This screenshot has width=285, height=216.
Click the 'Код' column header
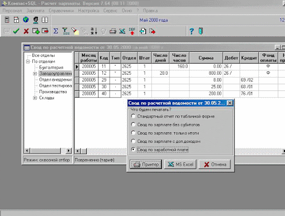coord(104,58)
